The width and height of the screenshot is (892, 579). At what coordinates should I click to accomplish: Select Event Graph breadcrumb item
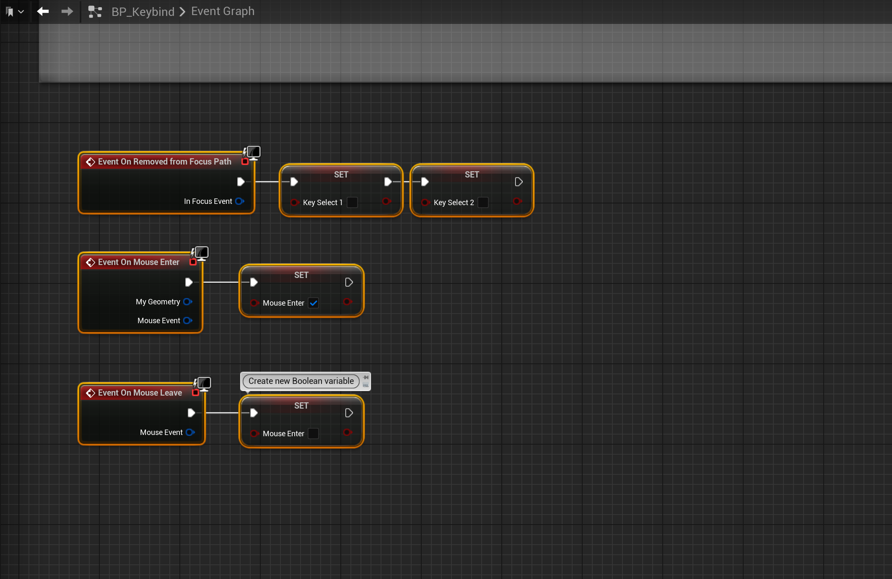click(x=223, y=11)
